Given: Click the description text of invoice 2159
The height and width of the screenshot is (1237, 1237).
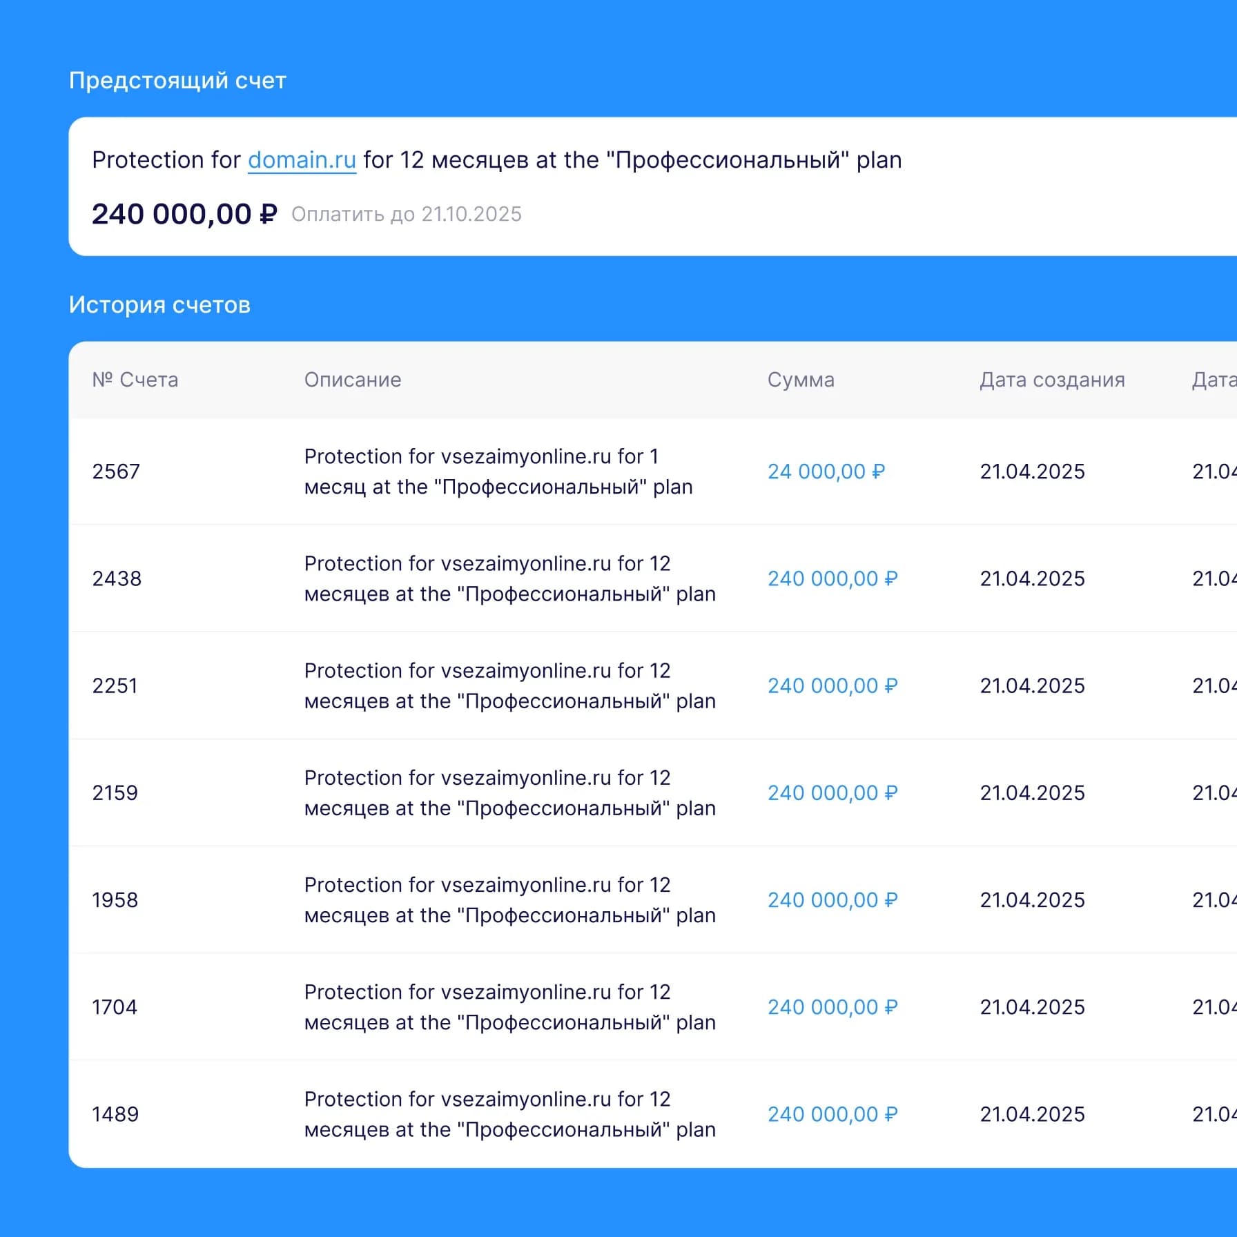Looking at the screenshot, I should (510, 792).
